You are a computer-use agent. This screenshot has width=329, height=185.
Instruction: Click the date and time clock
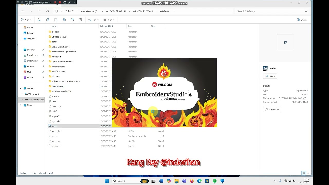click(304, 181)
